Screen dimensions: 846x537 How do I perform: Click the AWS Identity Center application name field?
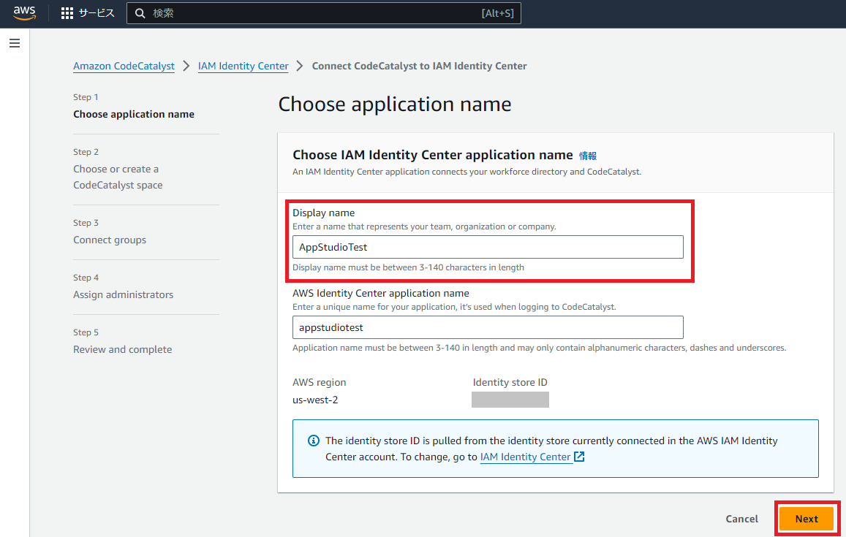pos(488,327)
